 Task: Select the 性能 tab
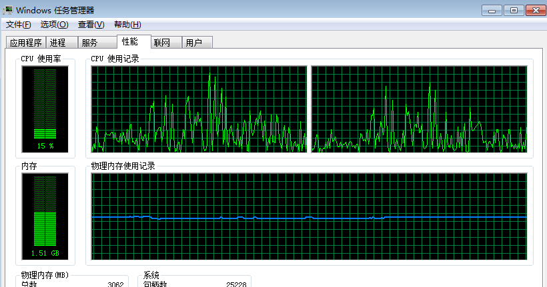133,41
